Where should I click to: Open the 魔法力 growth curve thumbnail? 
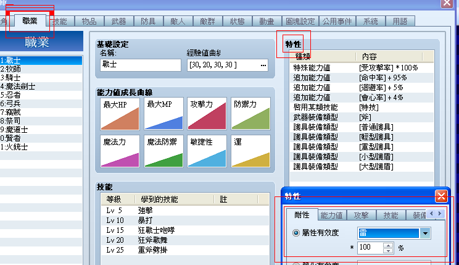pyautogui.click(x=120, y=151)
